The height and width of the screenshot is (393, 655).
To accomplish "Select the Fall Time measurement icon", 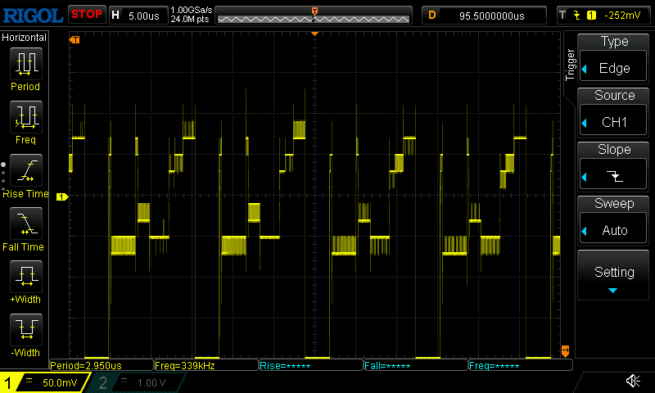I will click(25, 228).
